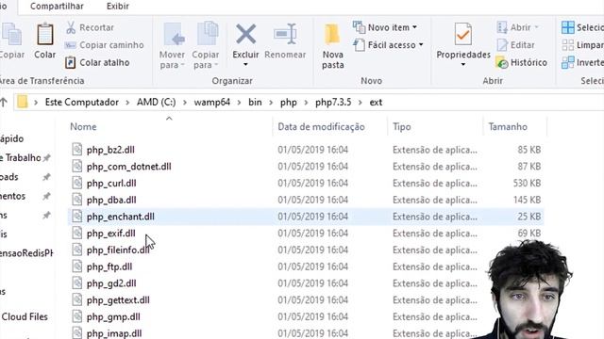The height and width of the screenshot is (339, 604).
Task: Create a Nova pasta folder
Action: point(333,46)
